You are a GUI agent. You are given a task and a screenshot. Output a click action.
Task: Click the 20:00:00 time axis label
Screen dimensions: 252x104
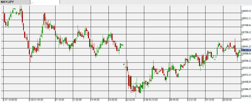pos(228,99)
